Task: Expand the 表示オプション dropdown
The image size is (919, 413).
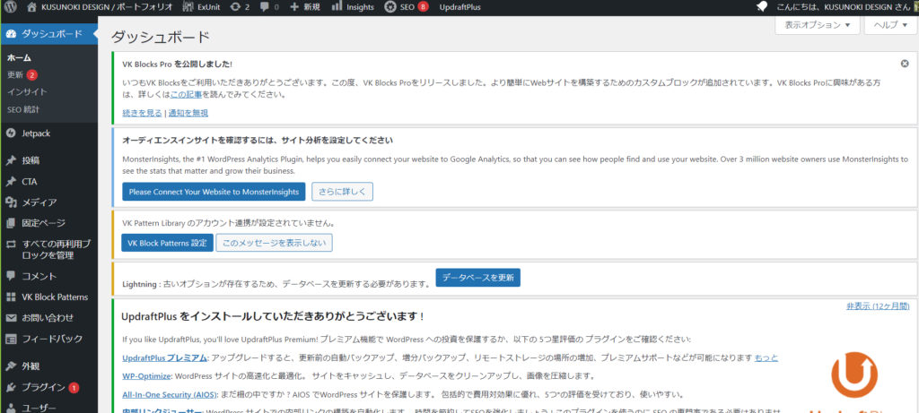Action: (x=816, y=26)
